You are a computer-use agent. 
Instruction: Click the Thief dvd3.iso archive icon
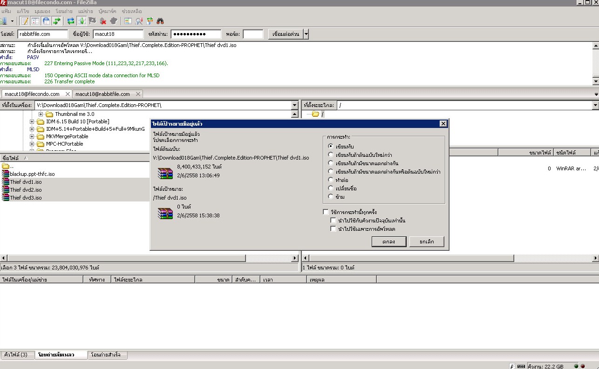tap(6, 198)
